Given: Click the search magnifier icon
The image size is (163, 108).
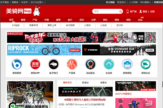Looking at the screenshot, I should pos(121,12).
